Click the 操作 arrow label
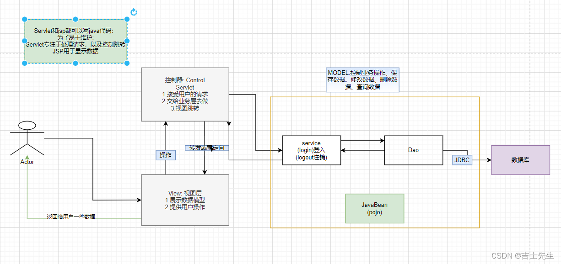Viewport: 561px width, 264px height. (x=166, y=155)
